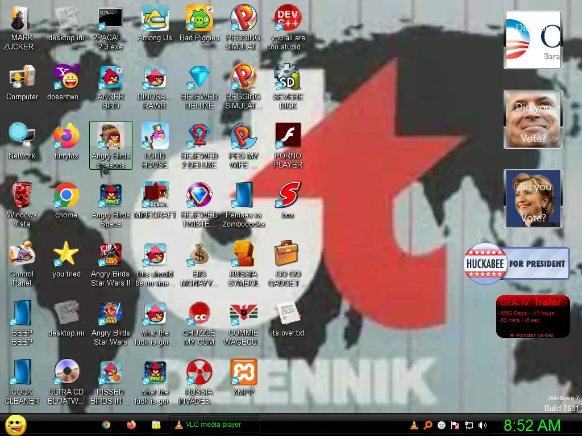
Task: Open the CHUZZLE red fuzzball icon
Action: (199, 323)
